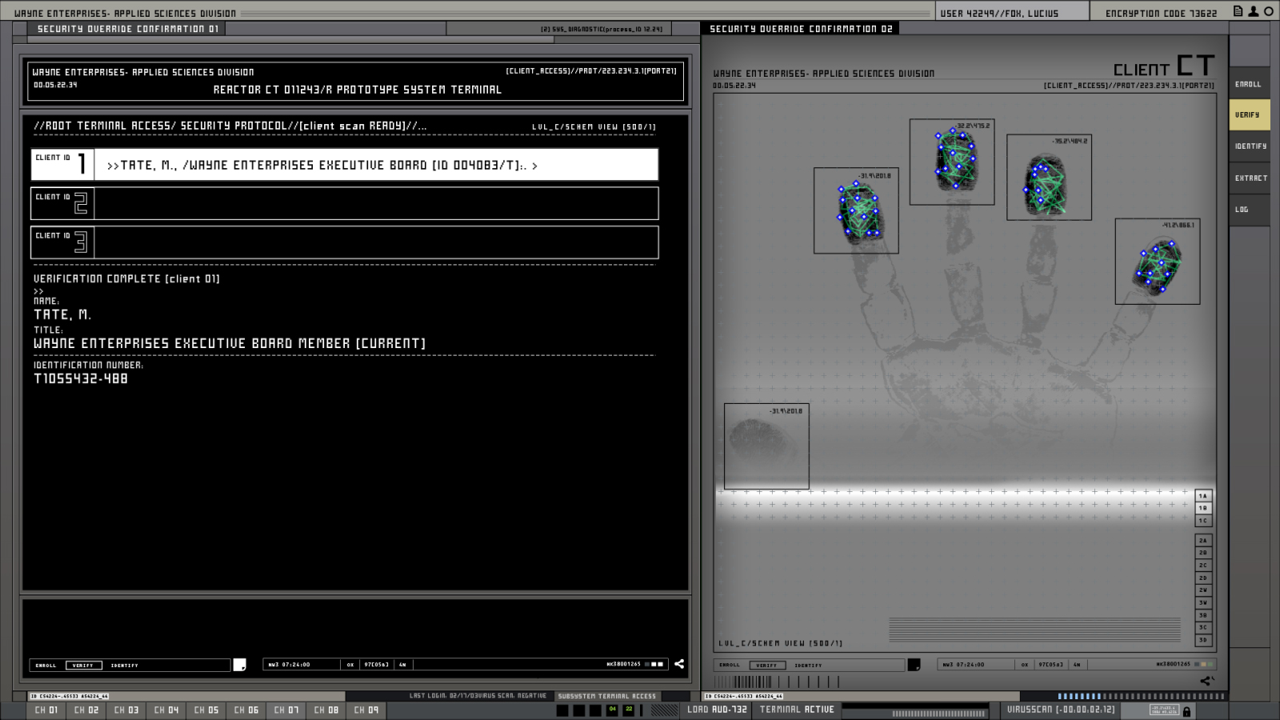Click Verify in the right panel's bottom bar
Viewport: 1280px width, 720px height.
click(766, 666)
